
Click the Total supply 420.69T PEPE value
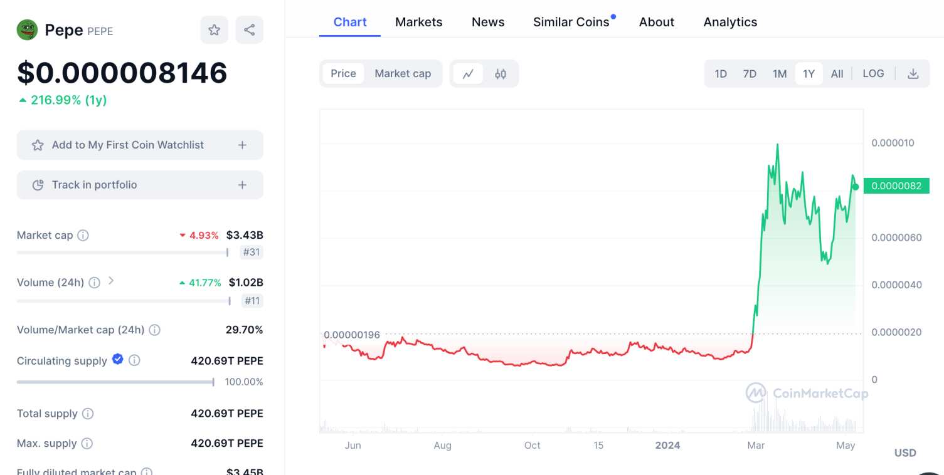pos(227,414)
